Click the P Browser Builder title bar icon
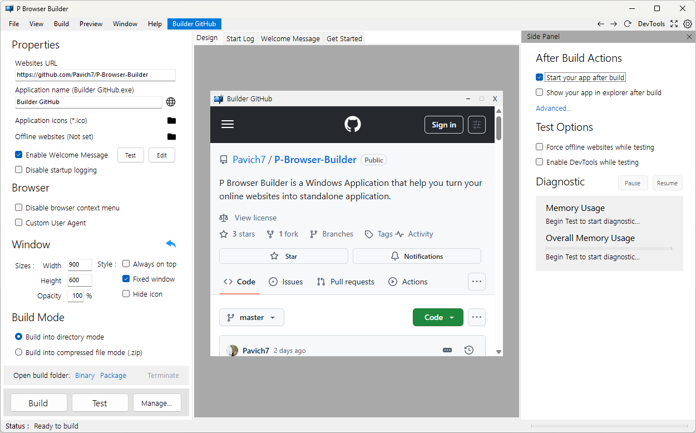This screenshot has height=433, width=696. coord(9,9)
